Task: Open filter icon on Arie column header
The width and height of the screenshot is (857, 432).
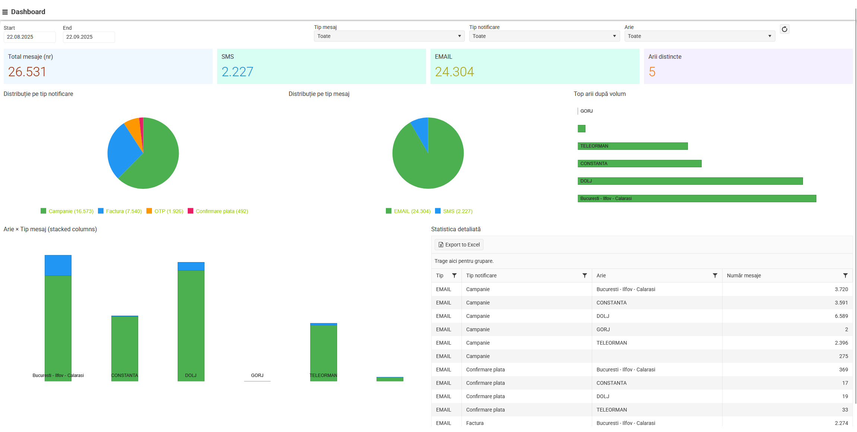Action: pos(715,275)
